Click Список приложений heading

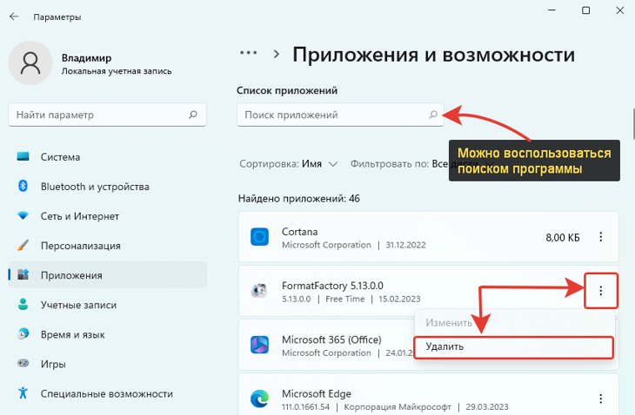point(287,90)
